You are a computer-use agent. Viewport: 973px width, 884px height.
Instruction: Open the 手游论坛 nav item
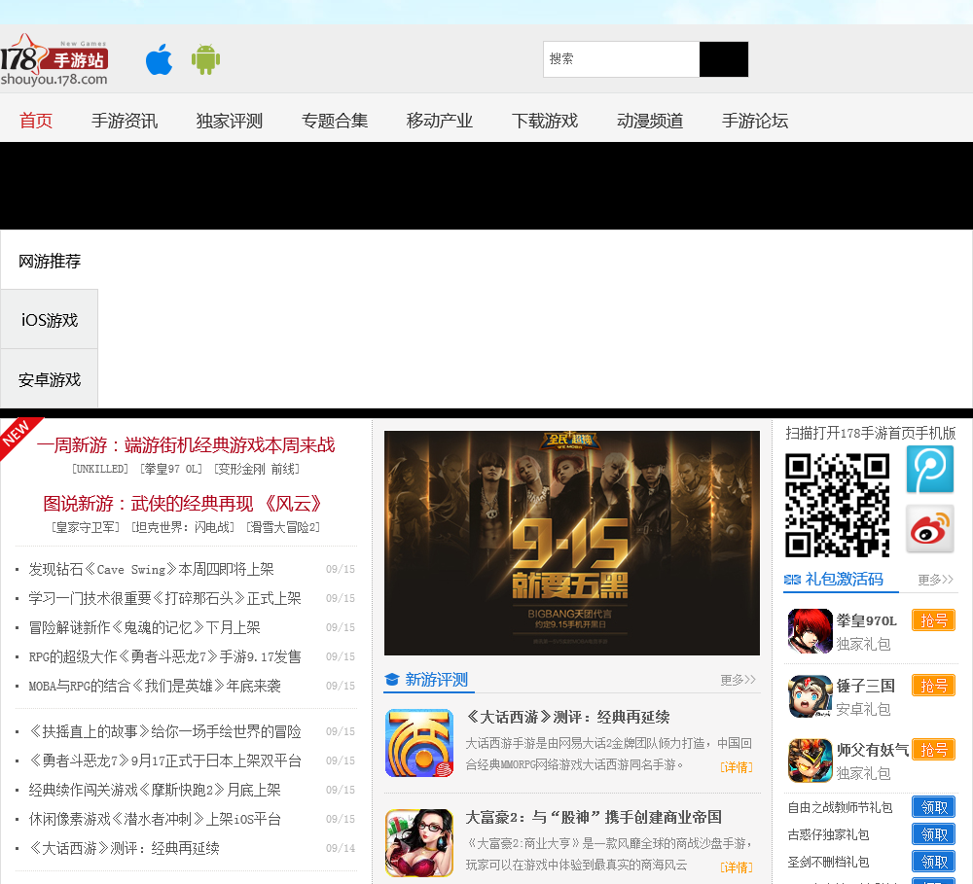tap(755, 121)
